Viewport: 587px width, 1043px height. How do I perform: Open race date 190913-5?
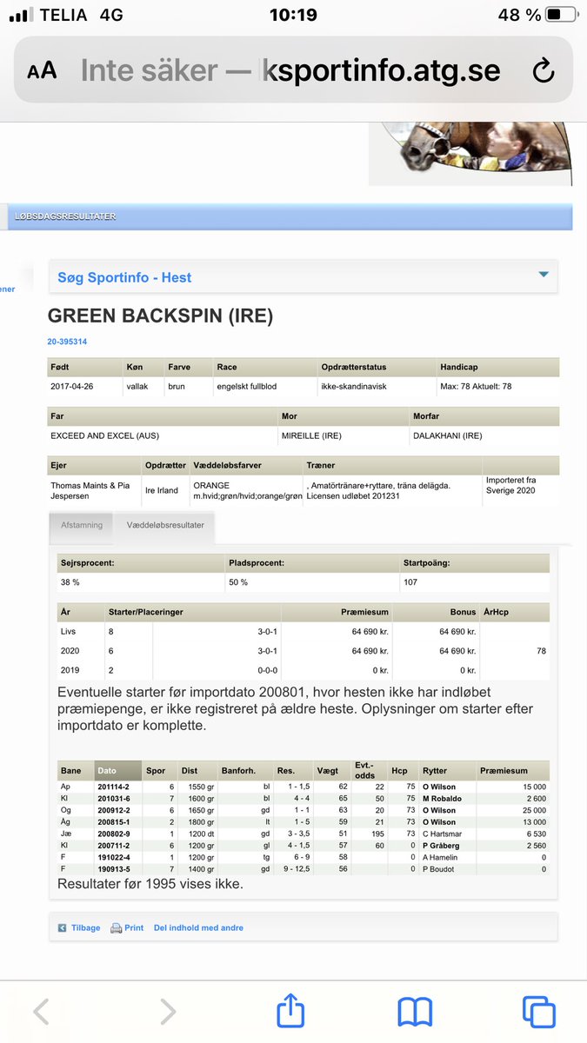(x=114, y=867)
